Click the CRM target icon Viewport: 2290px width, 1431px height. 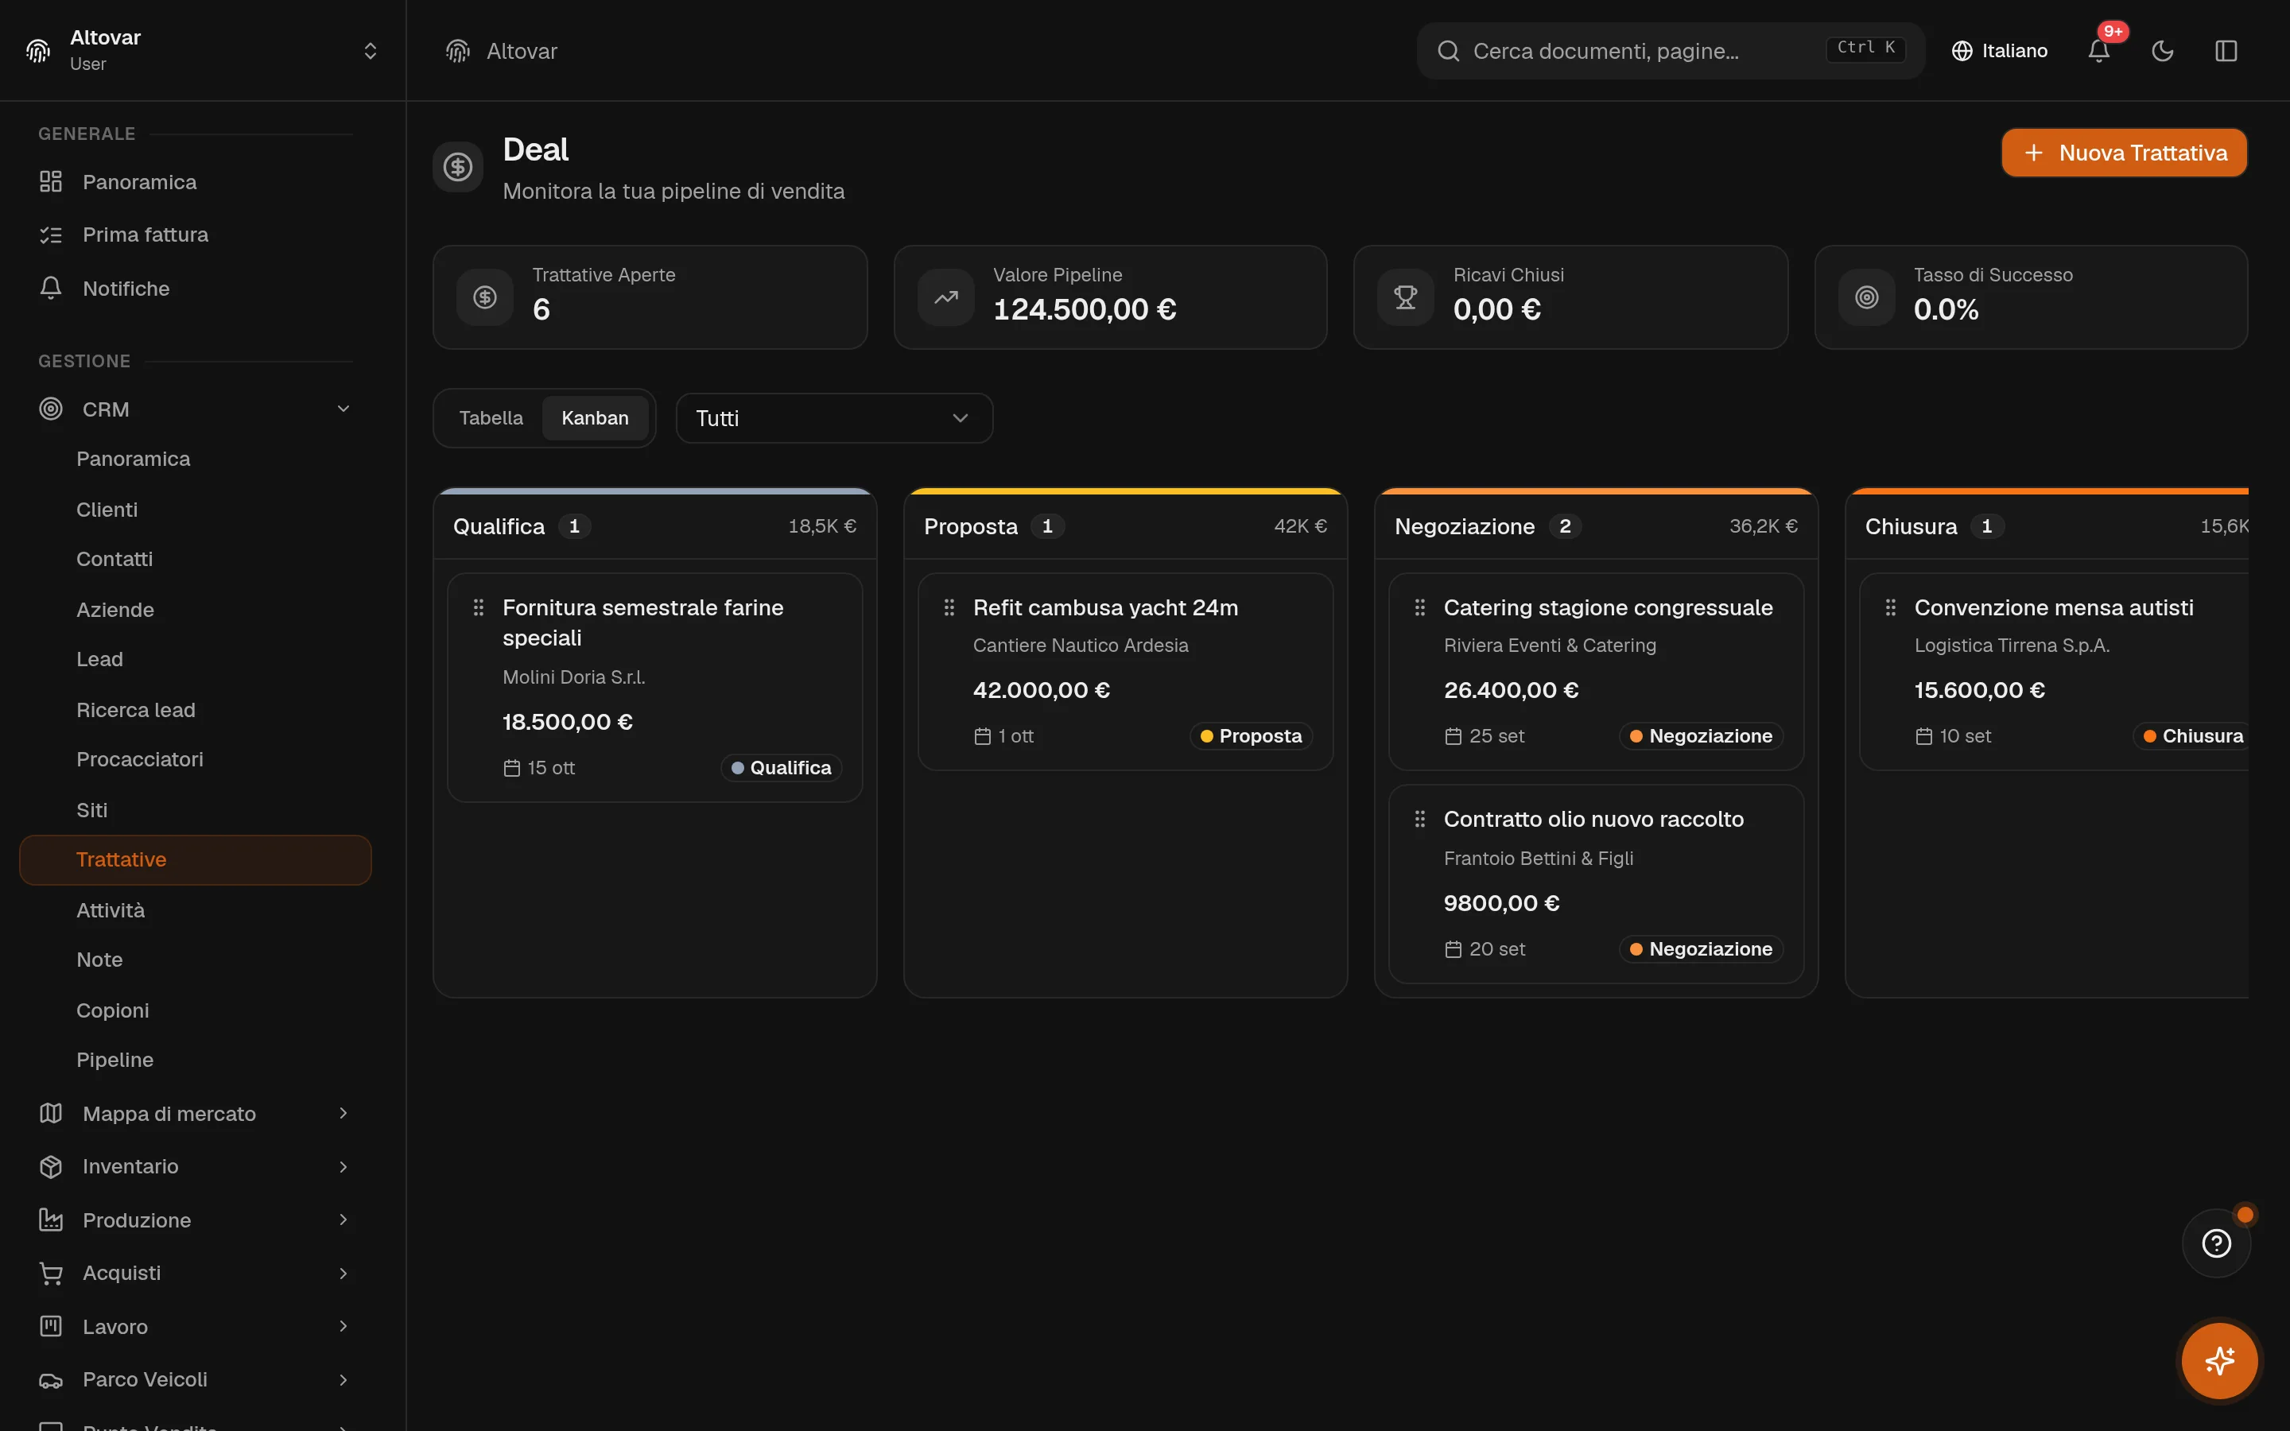51,409
